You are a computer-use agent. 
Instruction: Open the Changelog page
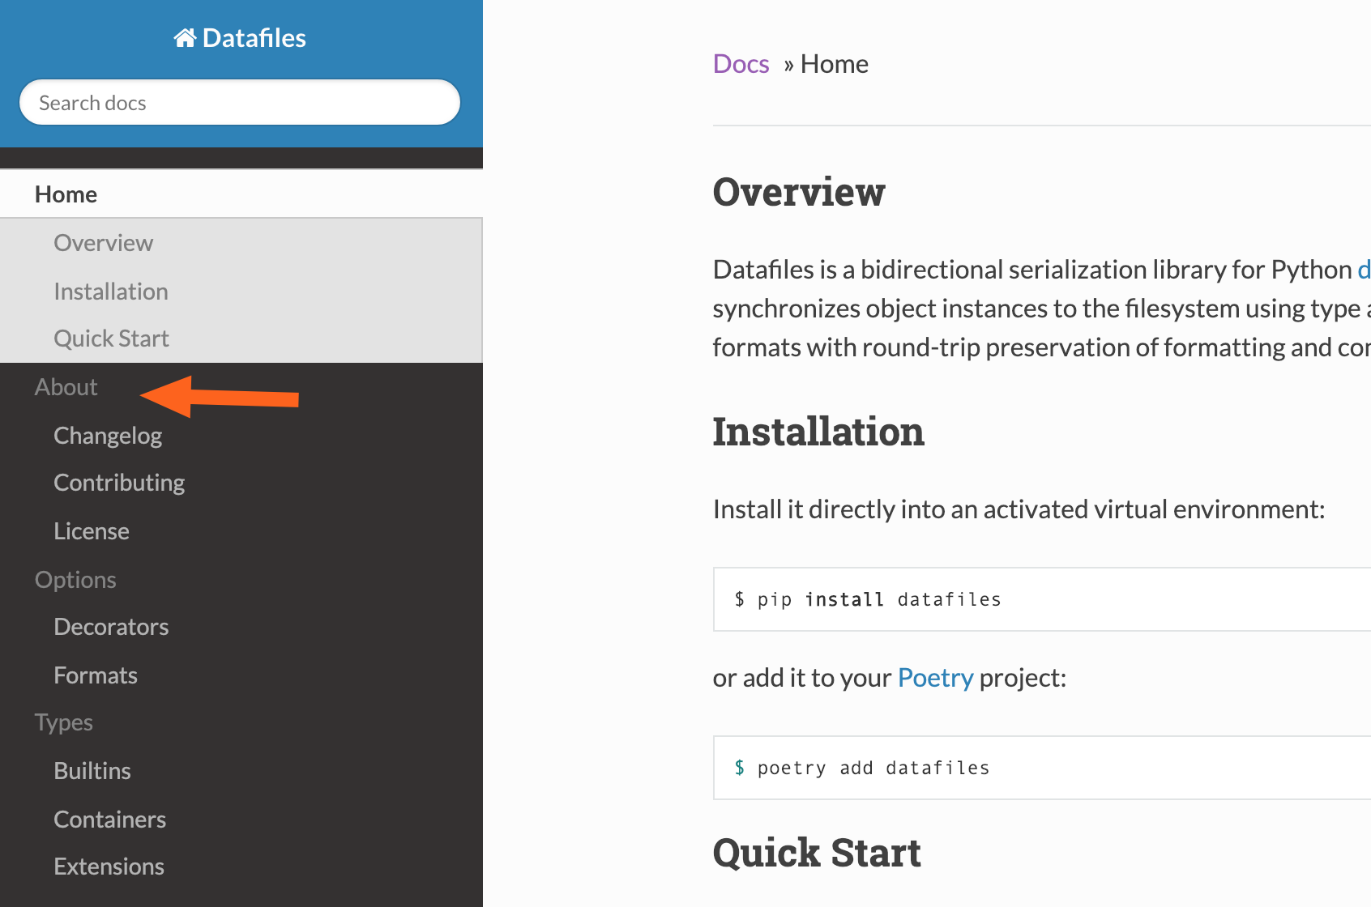click(x=108, y=436)
